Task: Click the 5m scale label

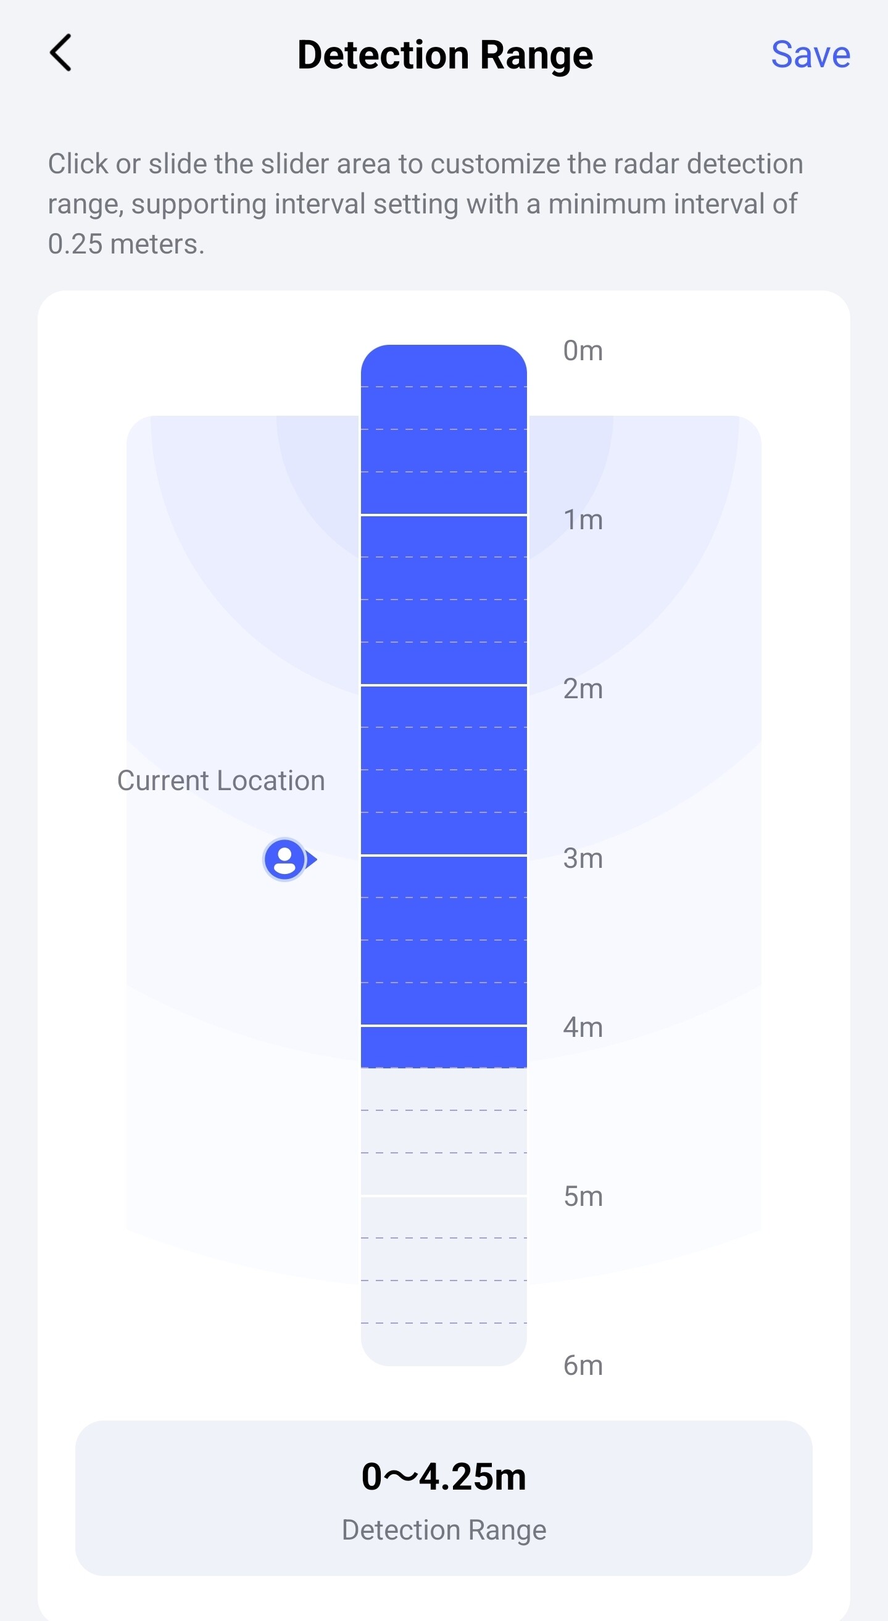Action: pos(583,1197)
